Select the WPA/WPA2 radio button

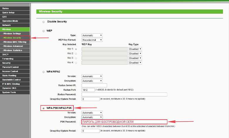tap(43, 72)
